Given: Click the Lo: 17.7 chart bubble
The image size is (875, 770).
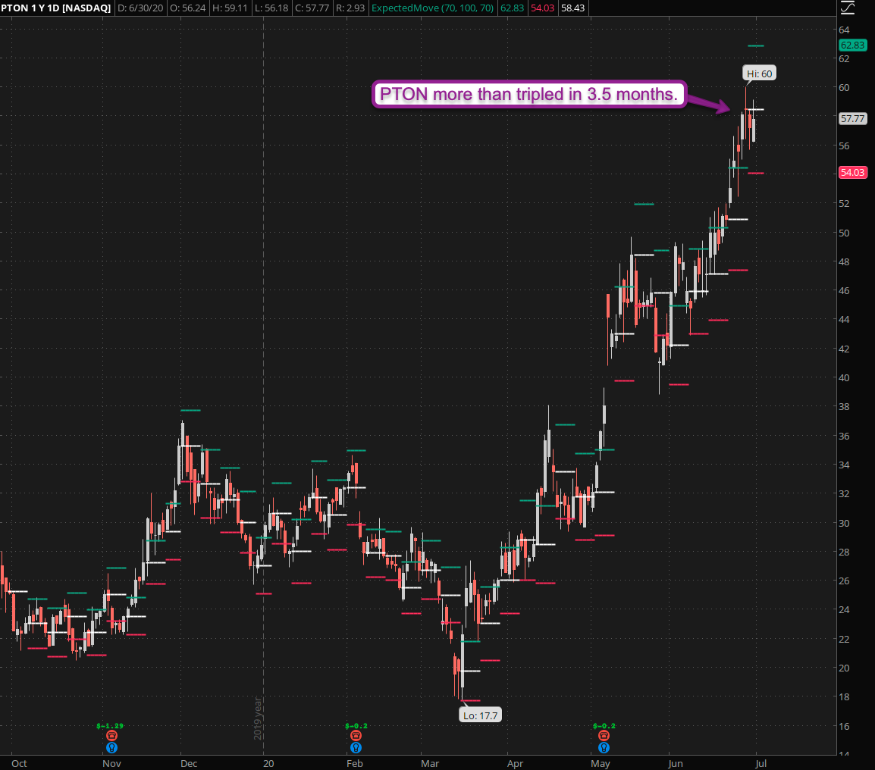Looking at the screenshot, I should click(480, 715).
